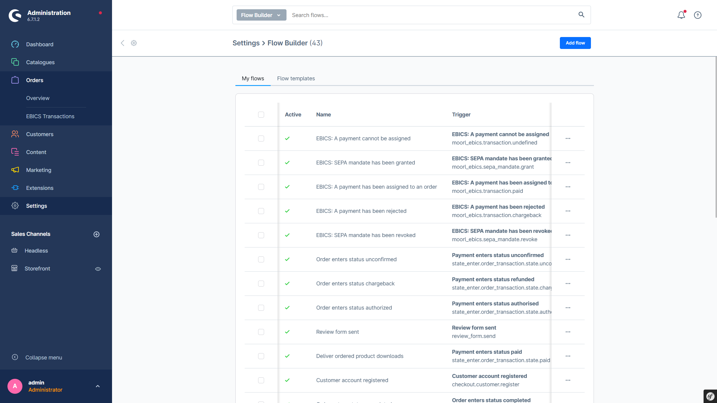This screenshot has width=717, height=403.
Task: Click the settings gear icon beside back arrow
Action: (x=134, y=43)
